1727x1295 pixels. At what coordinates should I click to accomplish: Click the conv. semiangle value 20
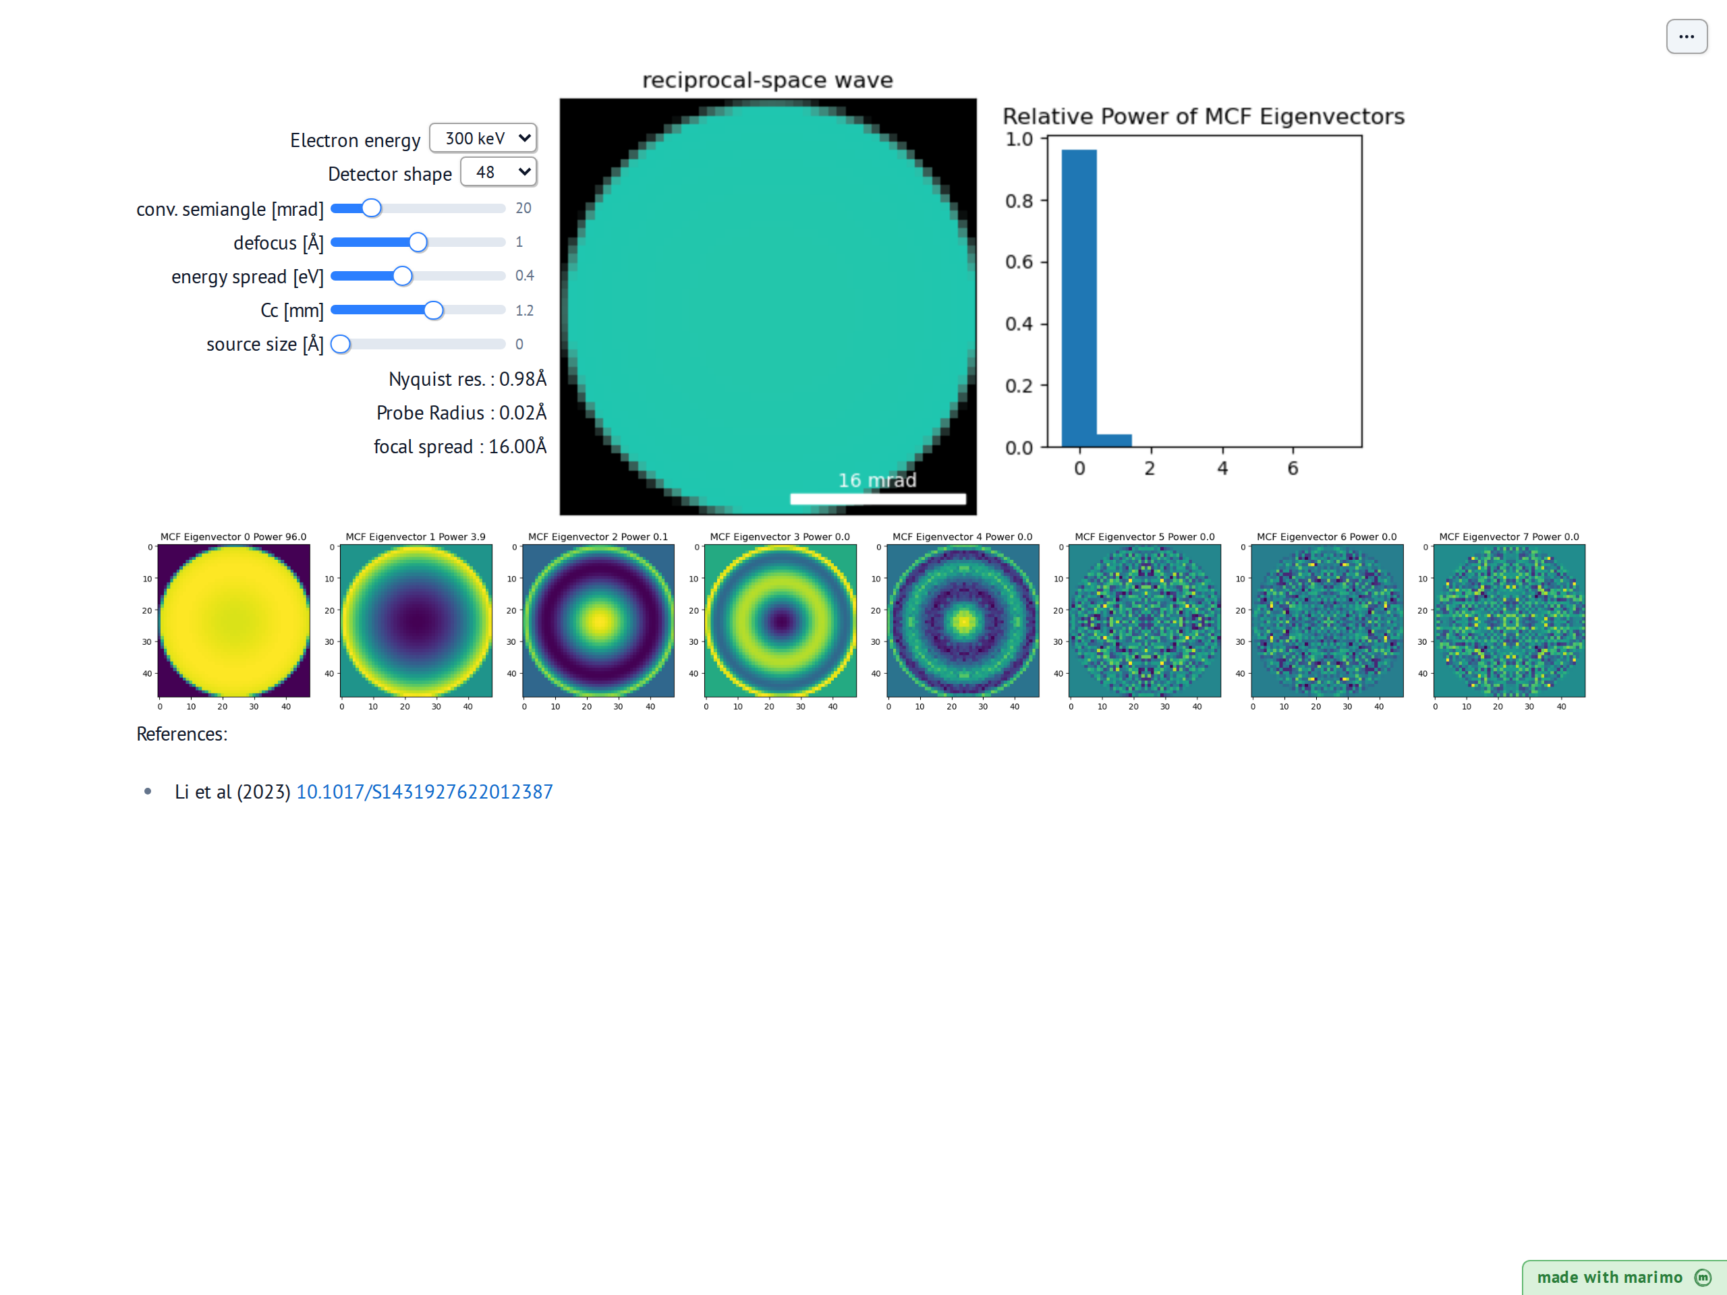pos(523,208)
